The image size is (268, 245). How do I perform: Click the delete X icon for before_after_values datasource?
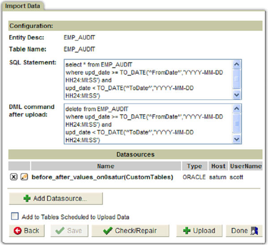tap(13, 177)
